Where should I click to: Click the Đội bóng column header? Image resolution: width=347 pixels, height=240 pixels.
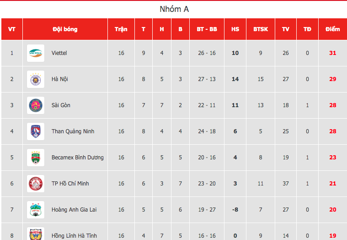(65, 29)
